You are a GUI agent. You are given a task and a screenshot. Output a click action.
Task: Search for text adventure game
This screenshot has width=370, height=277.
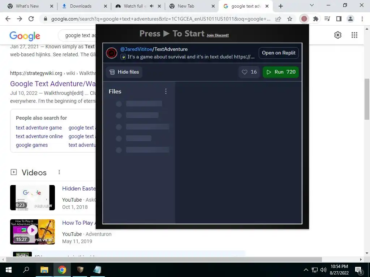coord(39,128)
